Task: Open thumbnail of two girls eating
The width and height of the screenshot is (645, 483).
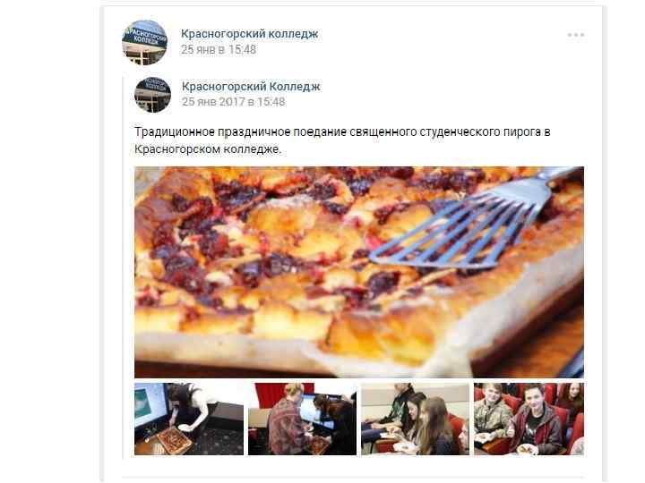Action: point(415,419)
